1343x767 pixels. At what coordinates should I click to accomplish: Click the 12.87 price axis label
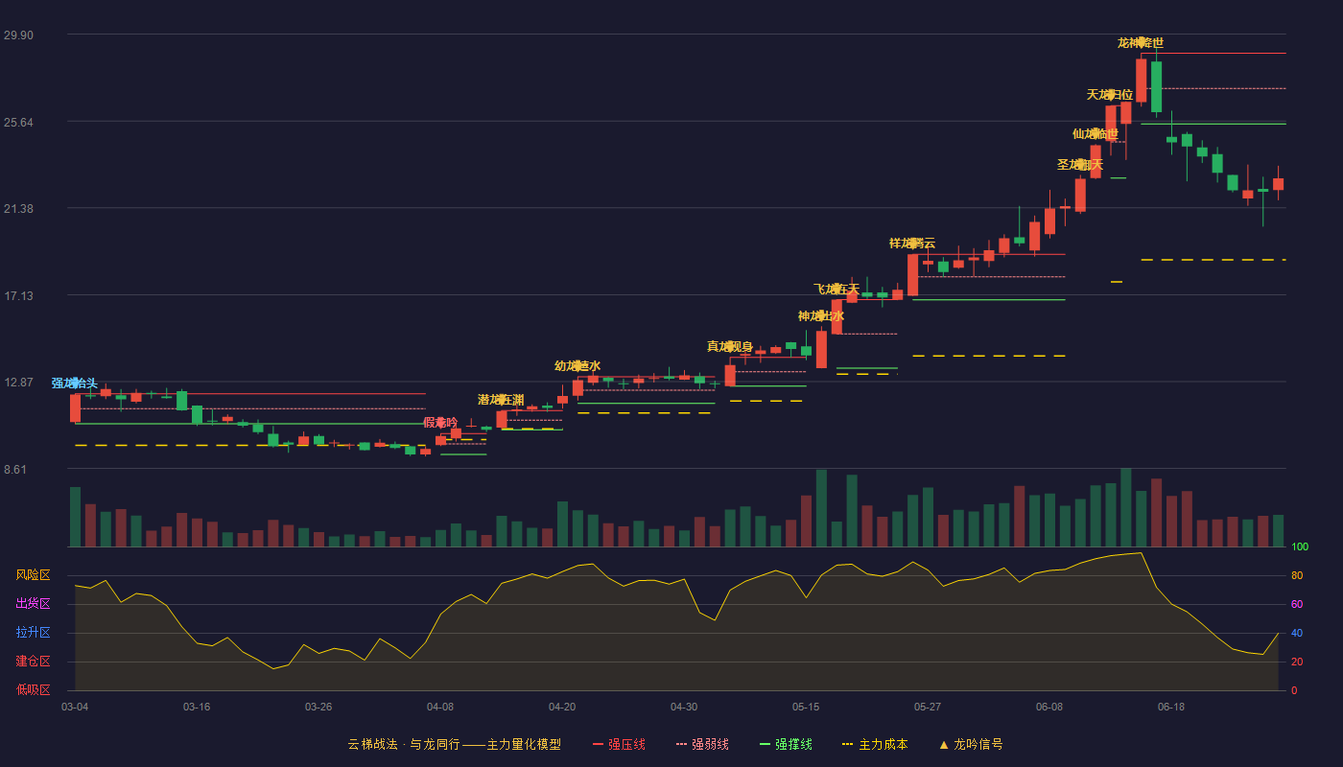tap(18, 383)
